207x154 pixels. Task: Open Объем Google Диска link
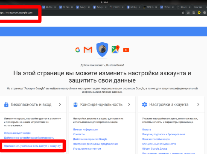tap(155, 149)
